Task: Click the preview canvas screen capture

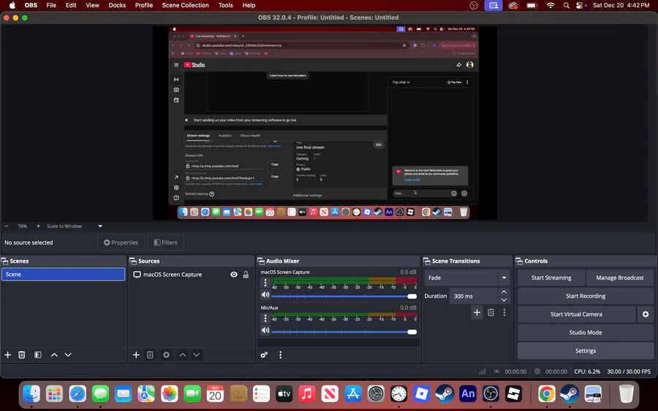Action: coord(325,123)
